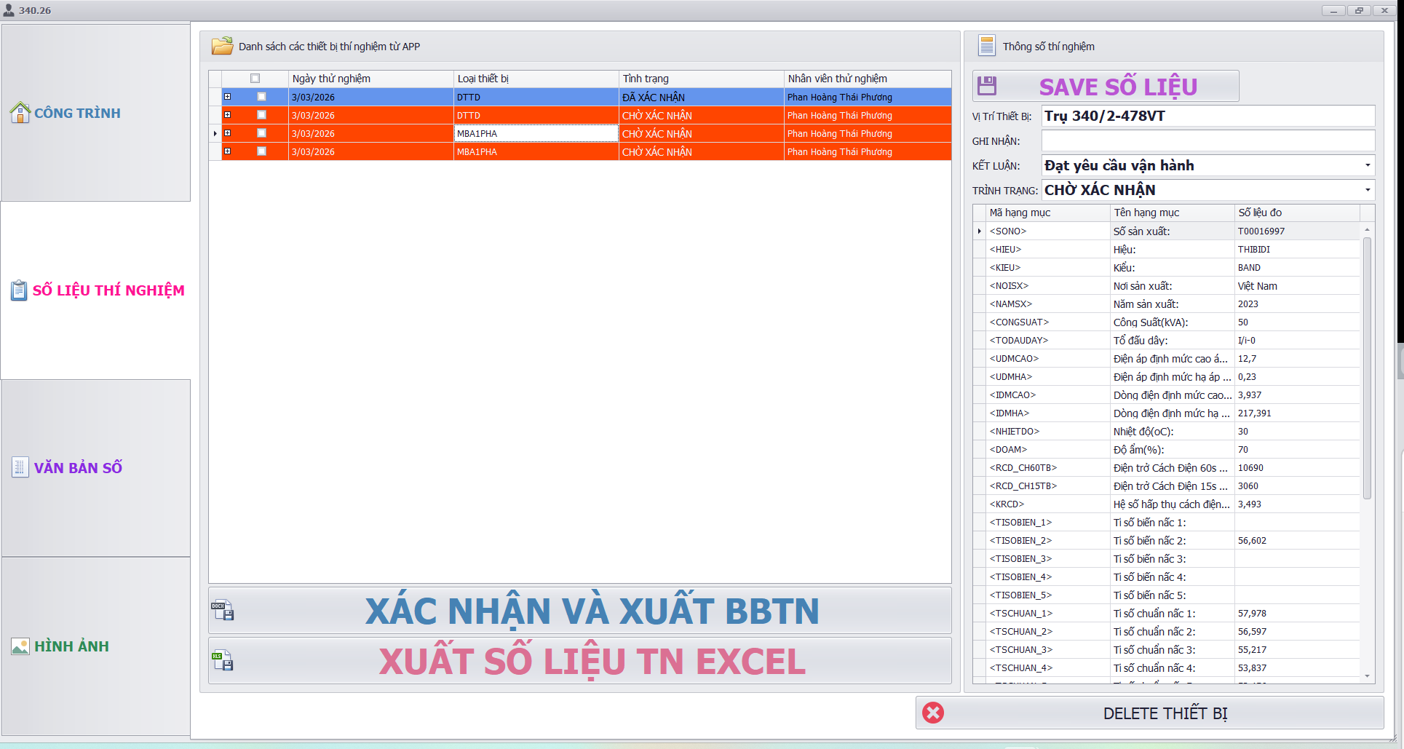The height and width of the screenshot is (749, 1404).
Task: Expand the first DTTD row with plus icon
Action: [x=228, y=97]
